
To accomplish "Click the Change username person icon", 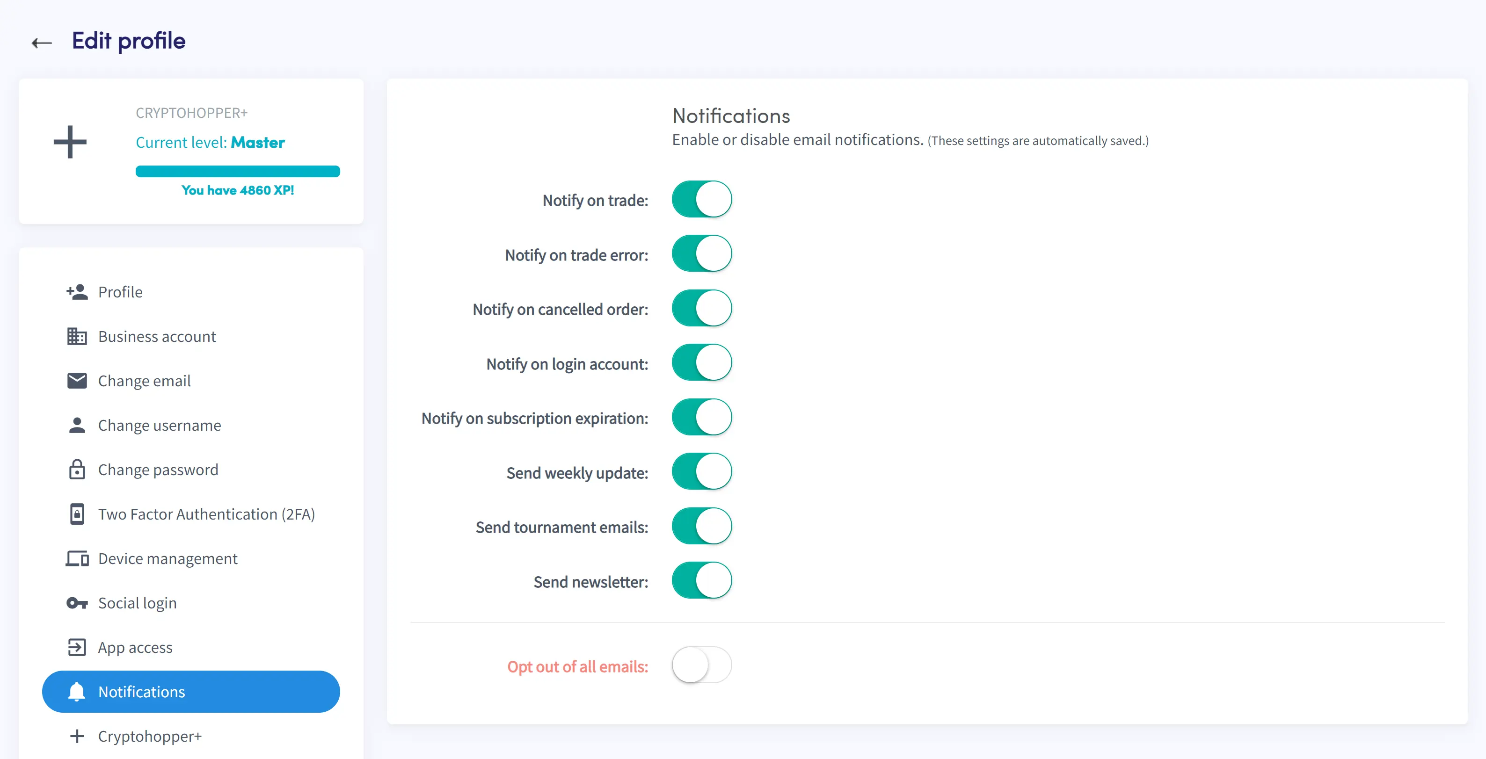I will click(x=75, y=424).
